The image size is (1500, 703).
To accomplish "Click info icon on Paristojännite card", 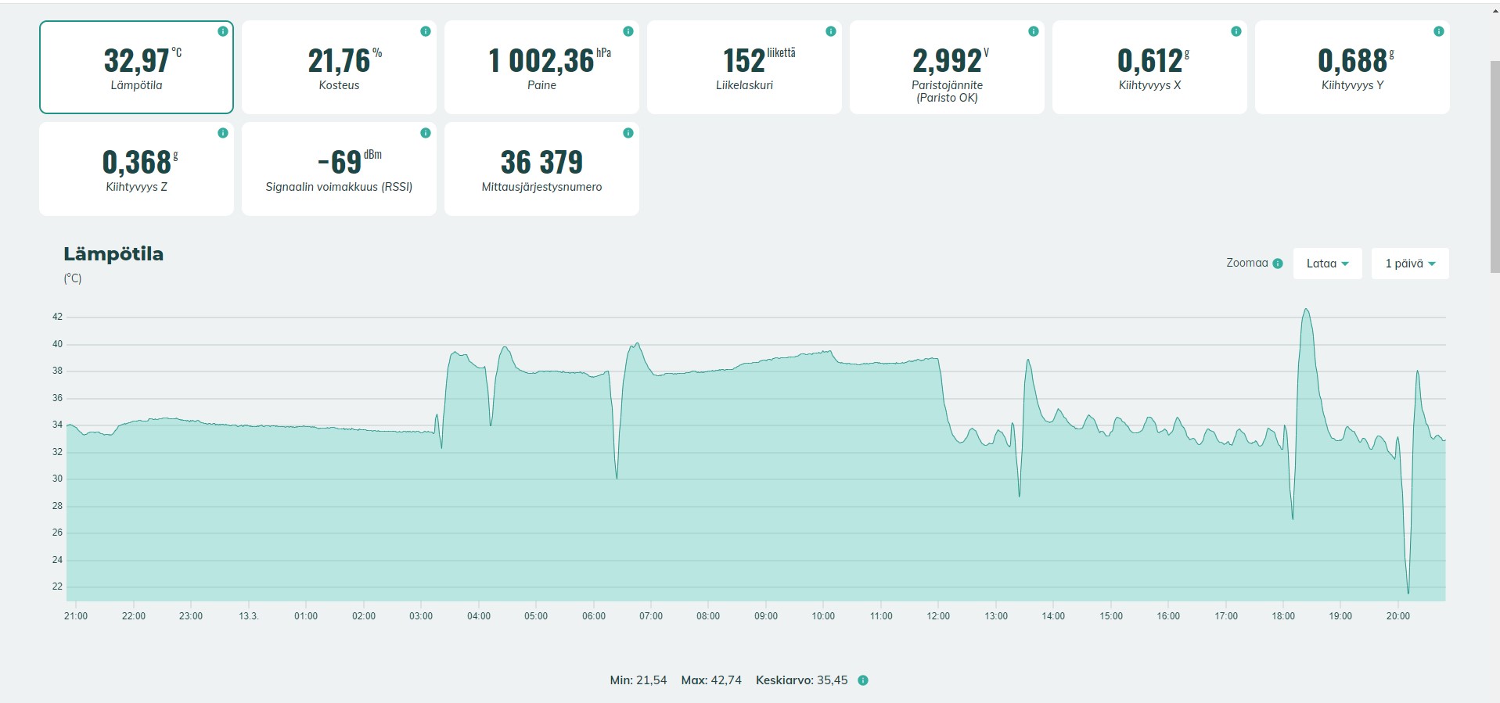I will point(1034,31).
